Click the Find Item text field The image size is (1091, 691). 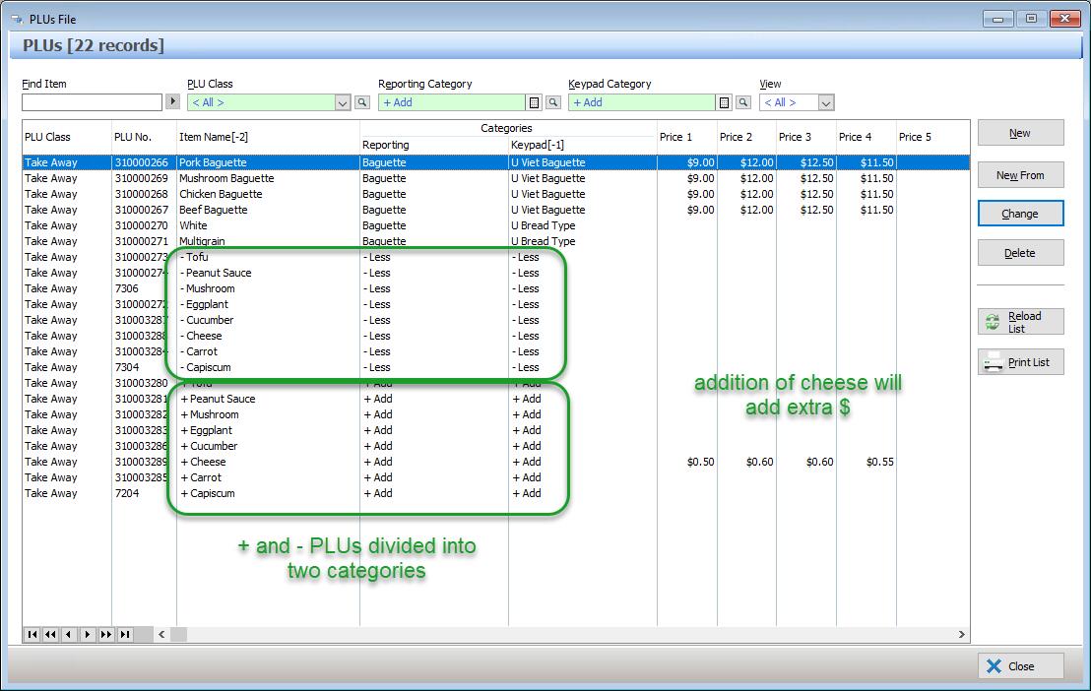92,102
